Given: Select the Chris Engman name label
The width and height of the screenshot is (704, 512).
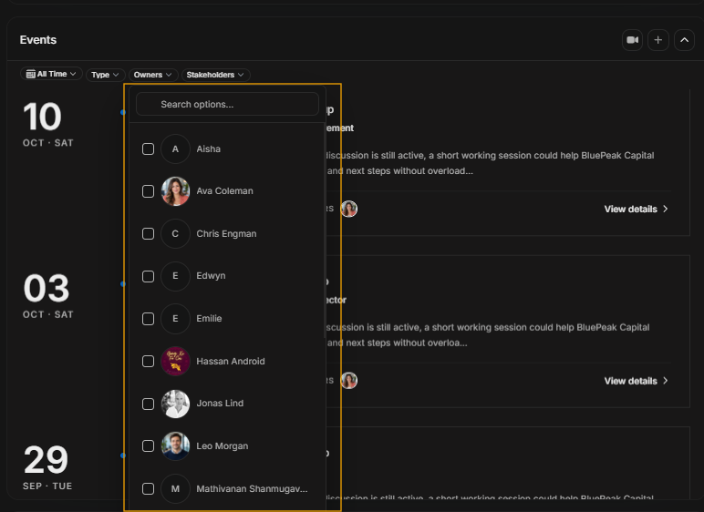Looking at the screenshot, I should (x=226, y=234).
